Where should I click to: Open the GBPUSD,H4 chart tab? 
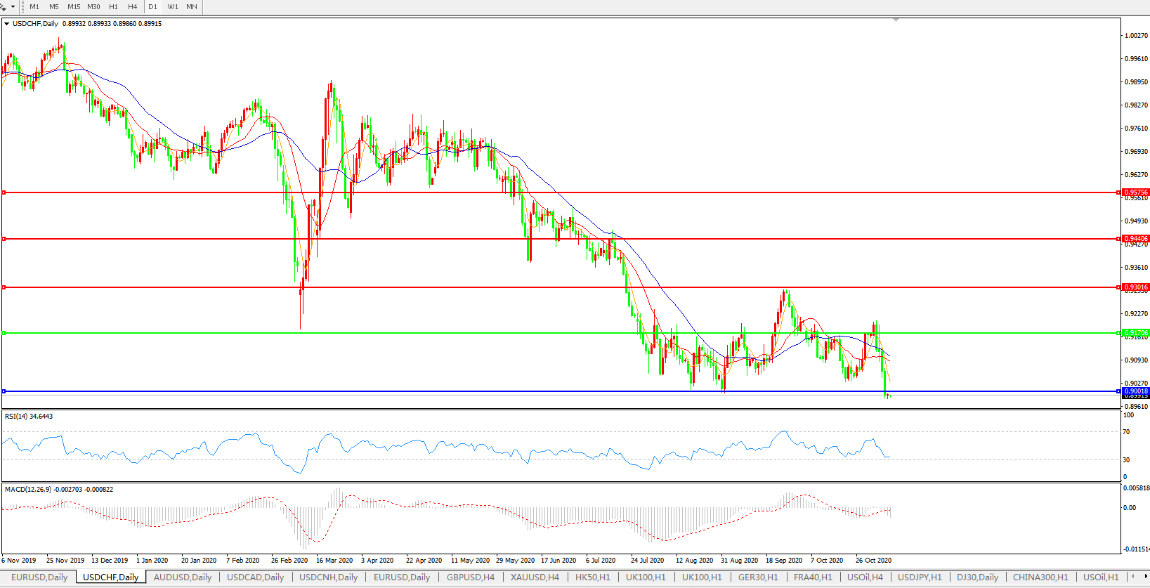click(x=470, y=577)
